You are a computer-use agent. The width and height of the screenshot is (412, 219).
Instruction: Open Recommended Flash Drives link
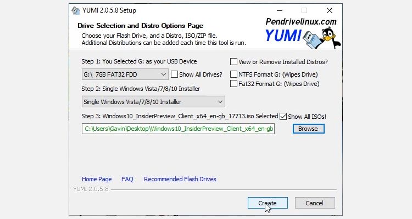click(180, 179)
